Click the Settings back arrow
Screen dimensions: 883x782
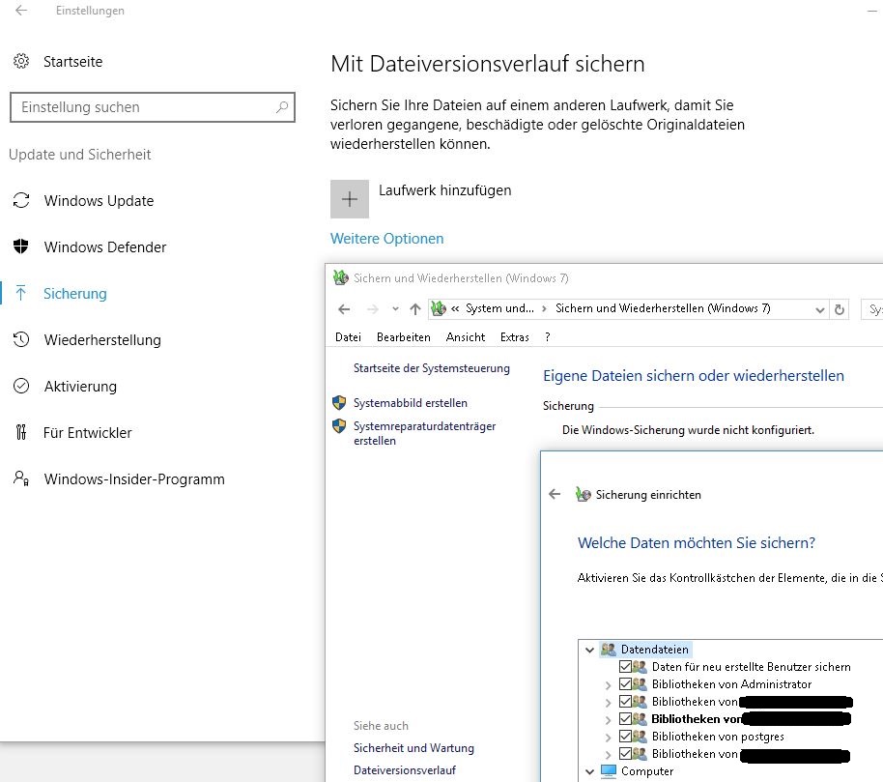(21, 10)
